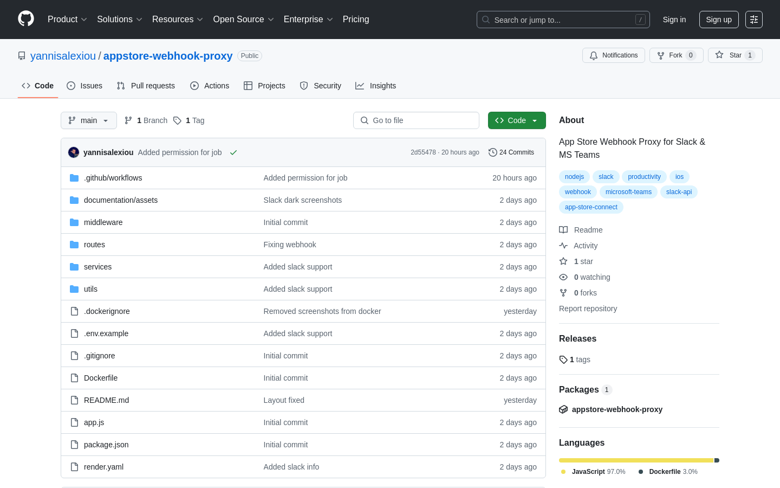Image resolution: width=780 pixels, height=488 pixels.
Task: Click the utils folder icon
Action: point(74,289)
